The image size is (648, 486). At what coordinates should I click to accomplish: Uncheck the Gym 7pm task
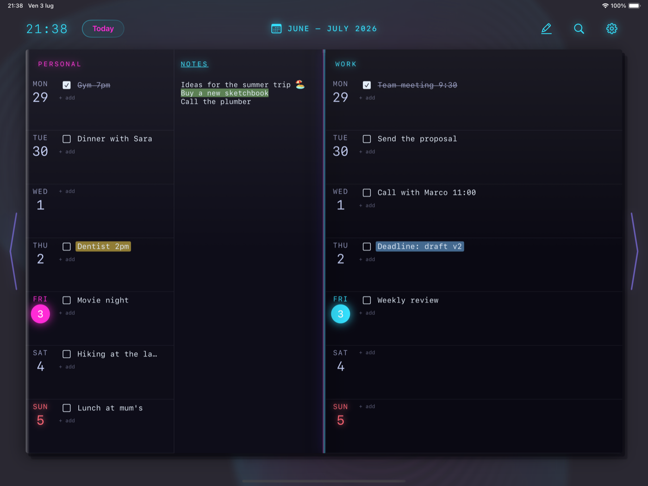pos(67,85)
